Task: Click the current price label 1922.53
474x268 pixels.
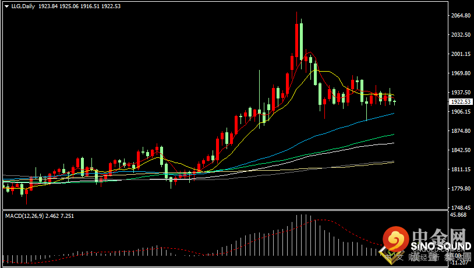Action: click(461, 102)
